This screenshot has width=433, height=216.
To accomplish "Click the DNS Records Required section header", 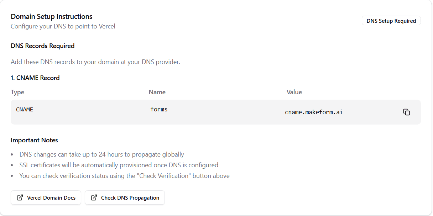I will 43,46.
